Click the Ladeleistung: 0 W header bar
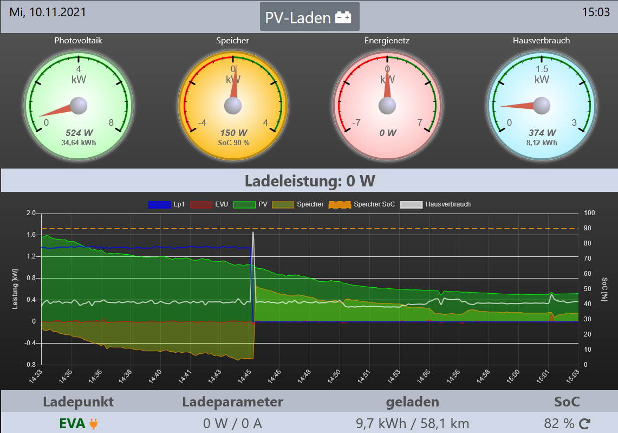Viewport: 618px width, 433px height. tap(309, 180)
